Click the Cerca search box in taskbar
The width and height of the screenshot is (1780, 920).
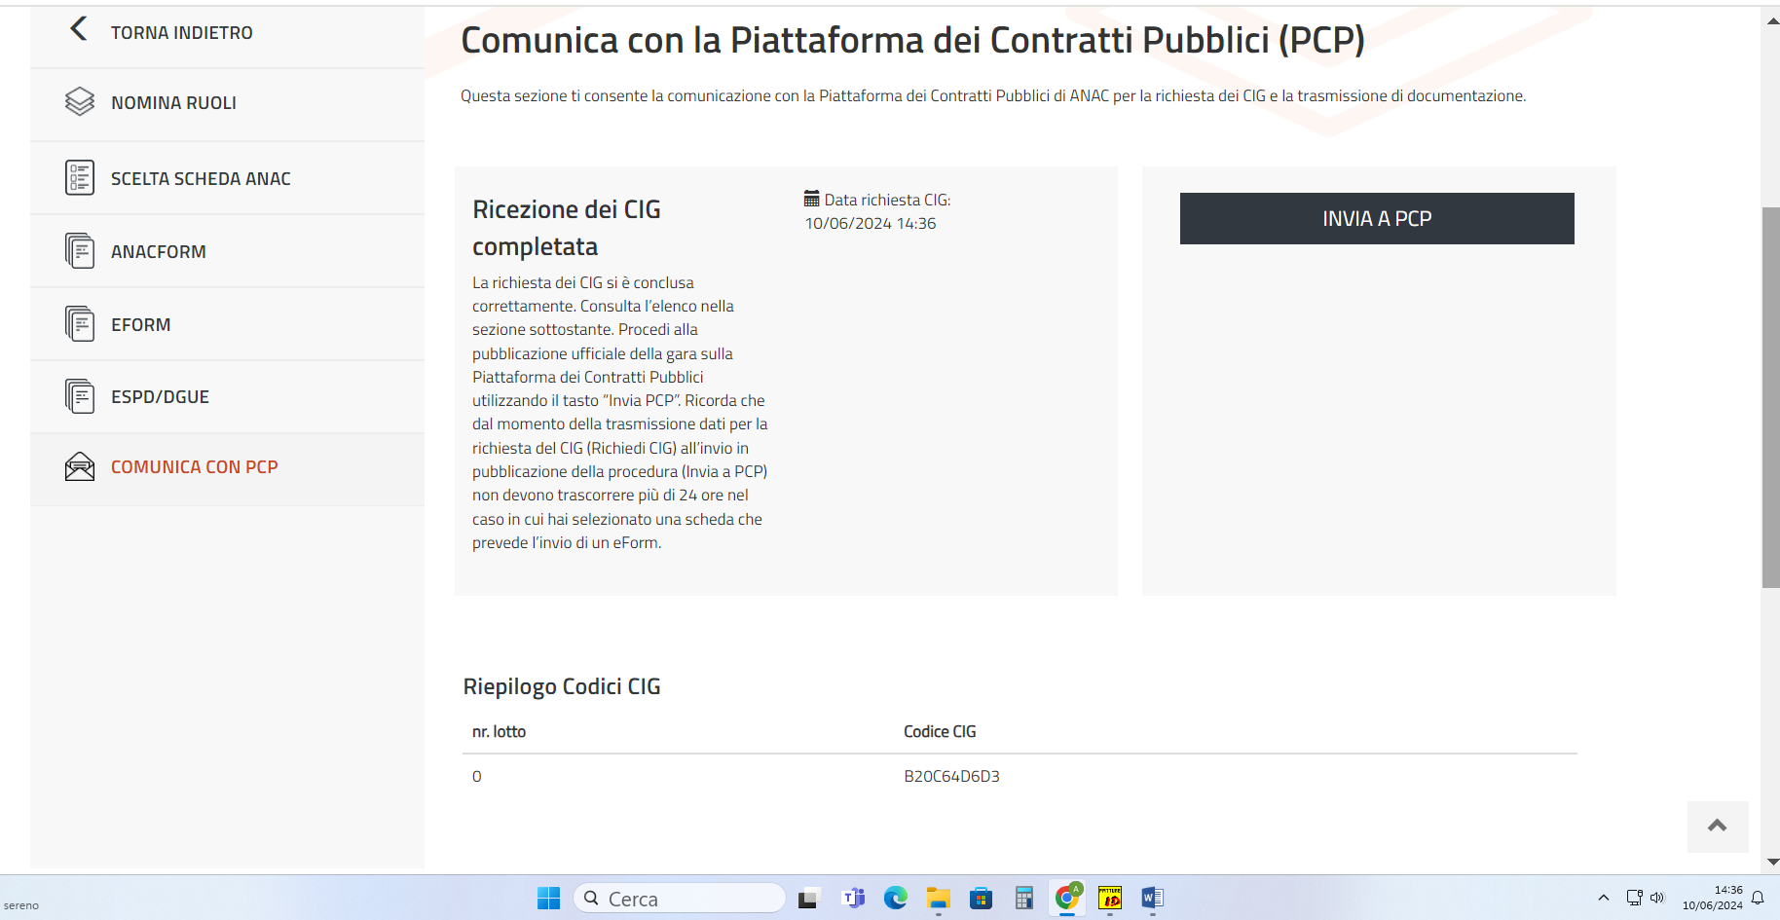click(x=680, y=899)
